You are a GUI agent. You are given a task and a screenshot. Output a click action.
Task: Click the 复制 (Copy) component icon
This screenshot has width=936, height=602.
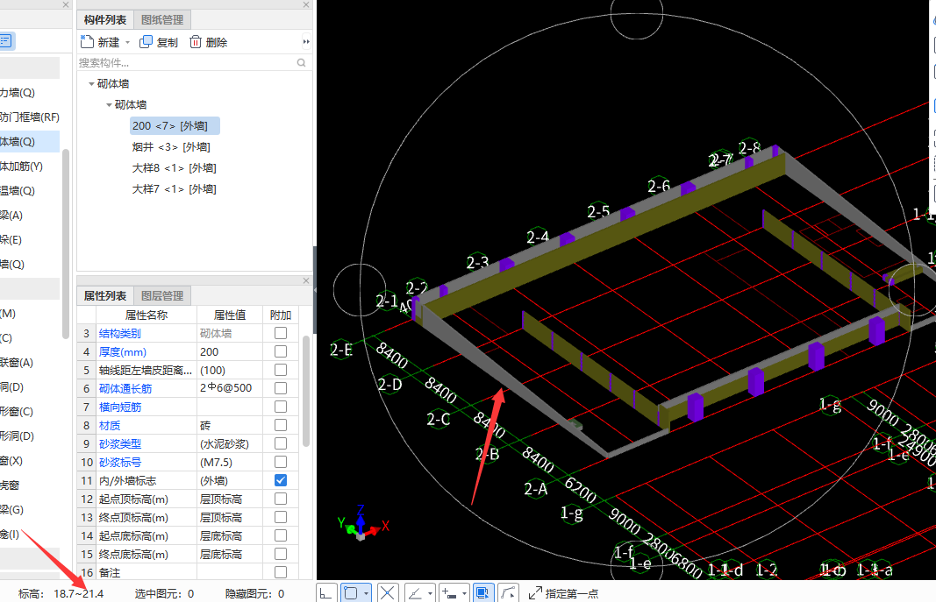tap(146, 42)
